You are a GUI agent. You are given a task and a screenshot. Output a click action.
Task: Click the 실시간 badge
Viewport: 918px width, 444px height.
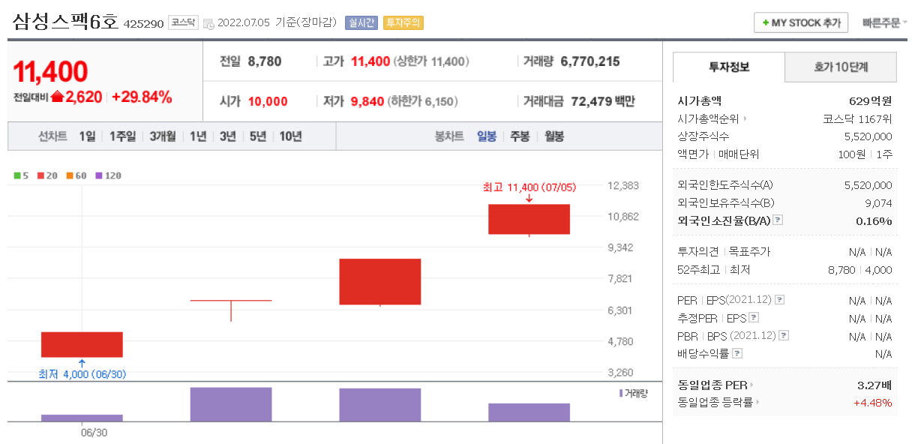click(x=361, y=22)
